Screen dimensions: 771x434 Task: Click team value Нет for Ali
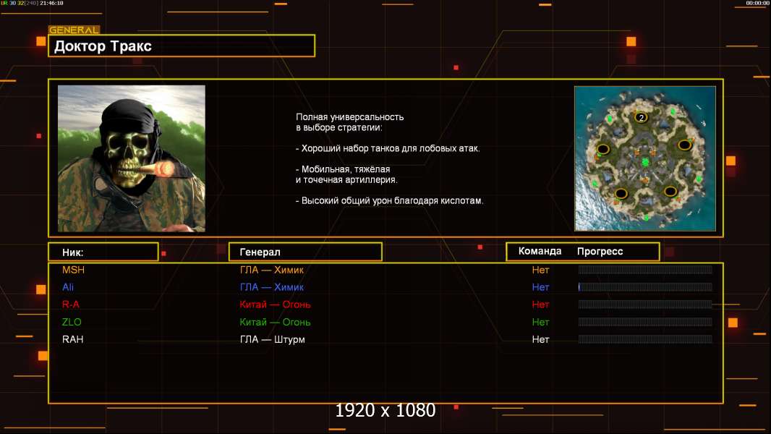tap(540, 287)
